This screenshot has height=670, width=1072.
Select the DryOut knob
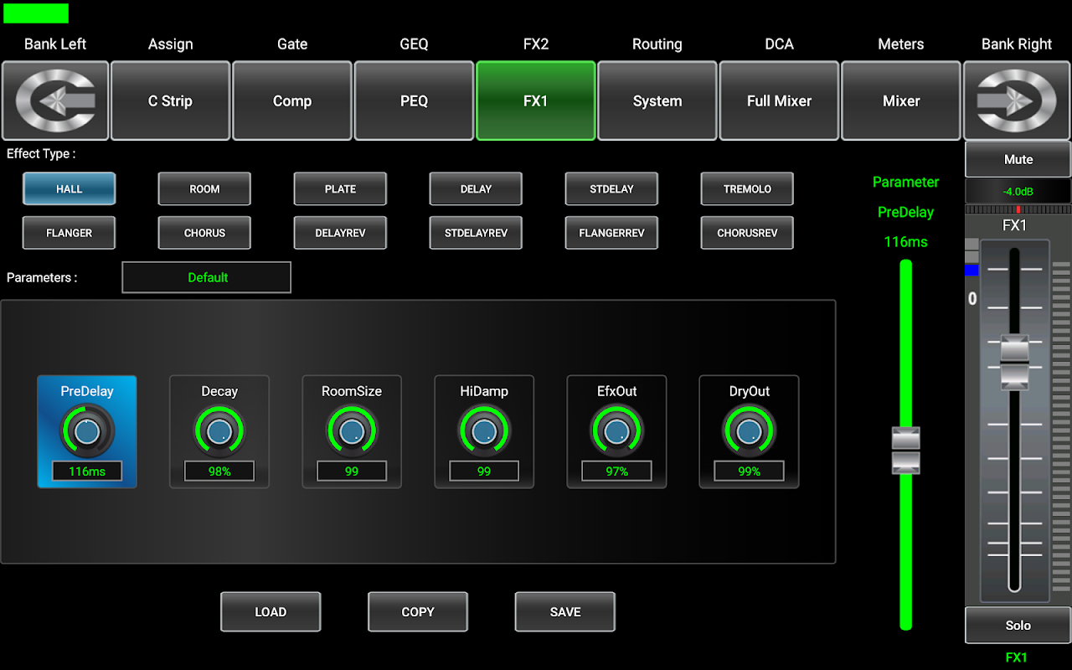749,432
